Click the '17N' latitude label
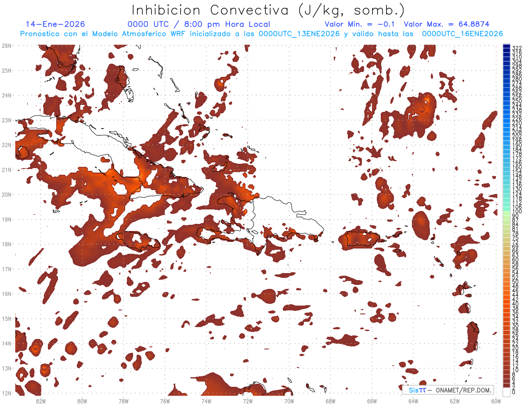The height and width of the screenshot is (407, 527). [x=7, y=269]
